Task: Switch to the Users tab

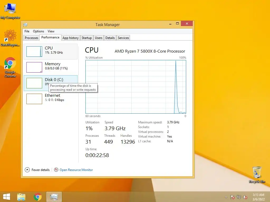Action: click(x=99, y=38)
